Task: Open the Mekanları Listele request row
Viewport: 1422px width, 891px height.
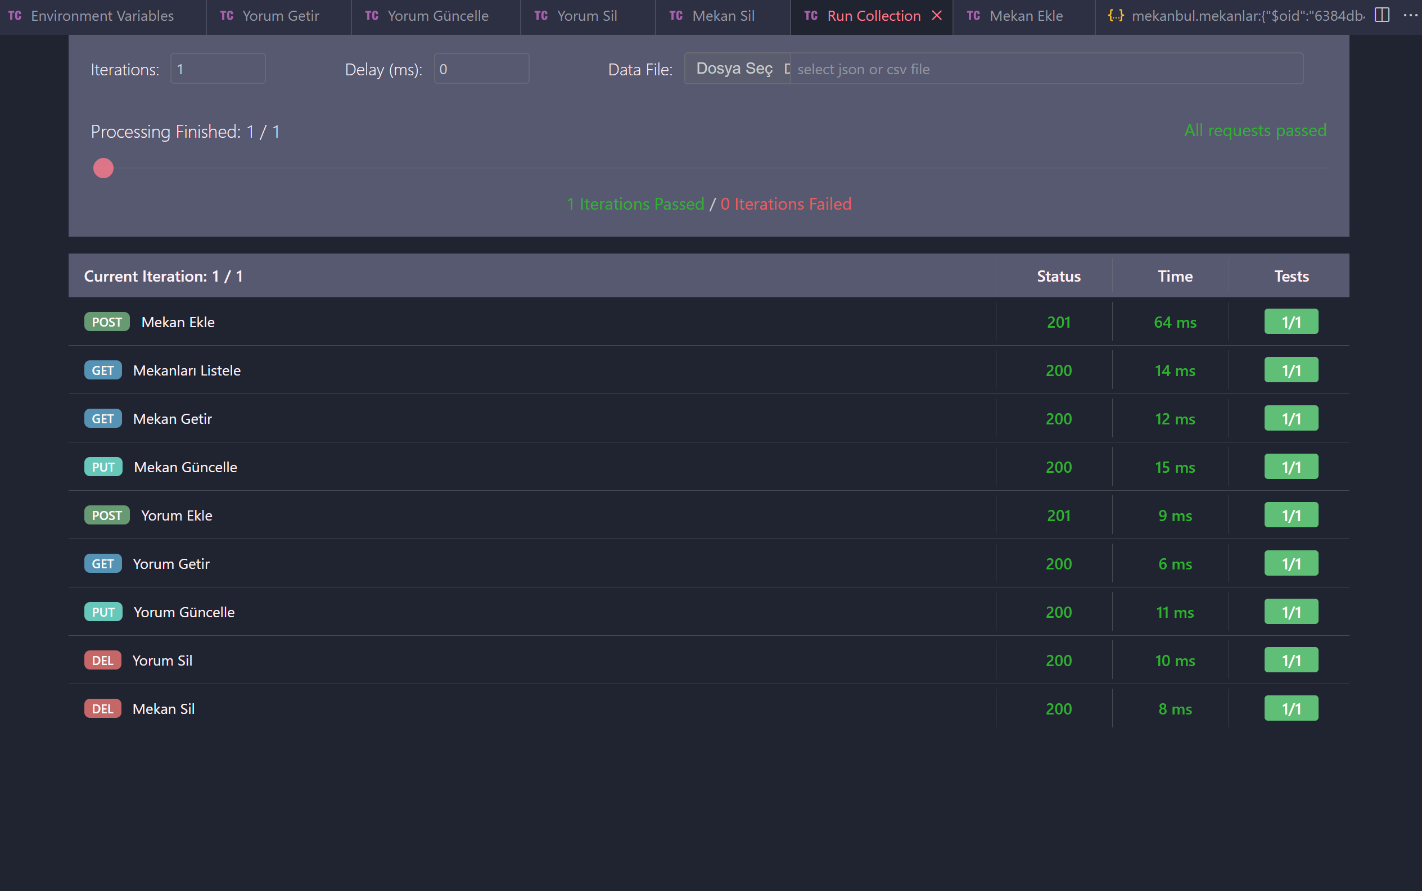Action: point(187,370)
